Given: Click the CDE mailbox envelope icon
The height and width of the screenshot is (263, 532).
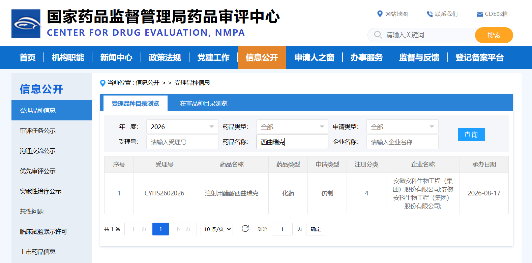Looking at the screenshot, I should [479, 14].
